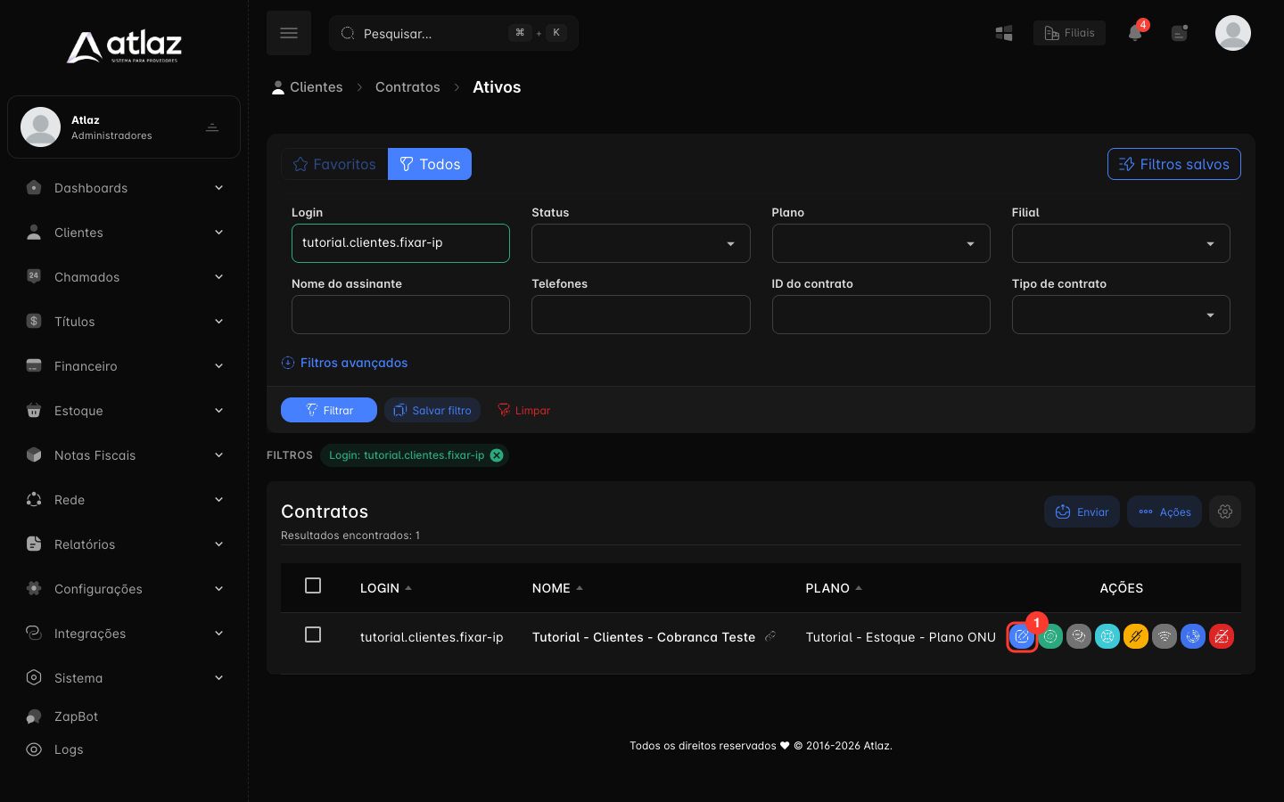The width and height of the screenshot is (1284, 802).
Task: Click the red crossed-out cancel contract icon
Action: tap(1222, 637)
